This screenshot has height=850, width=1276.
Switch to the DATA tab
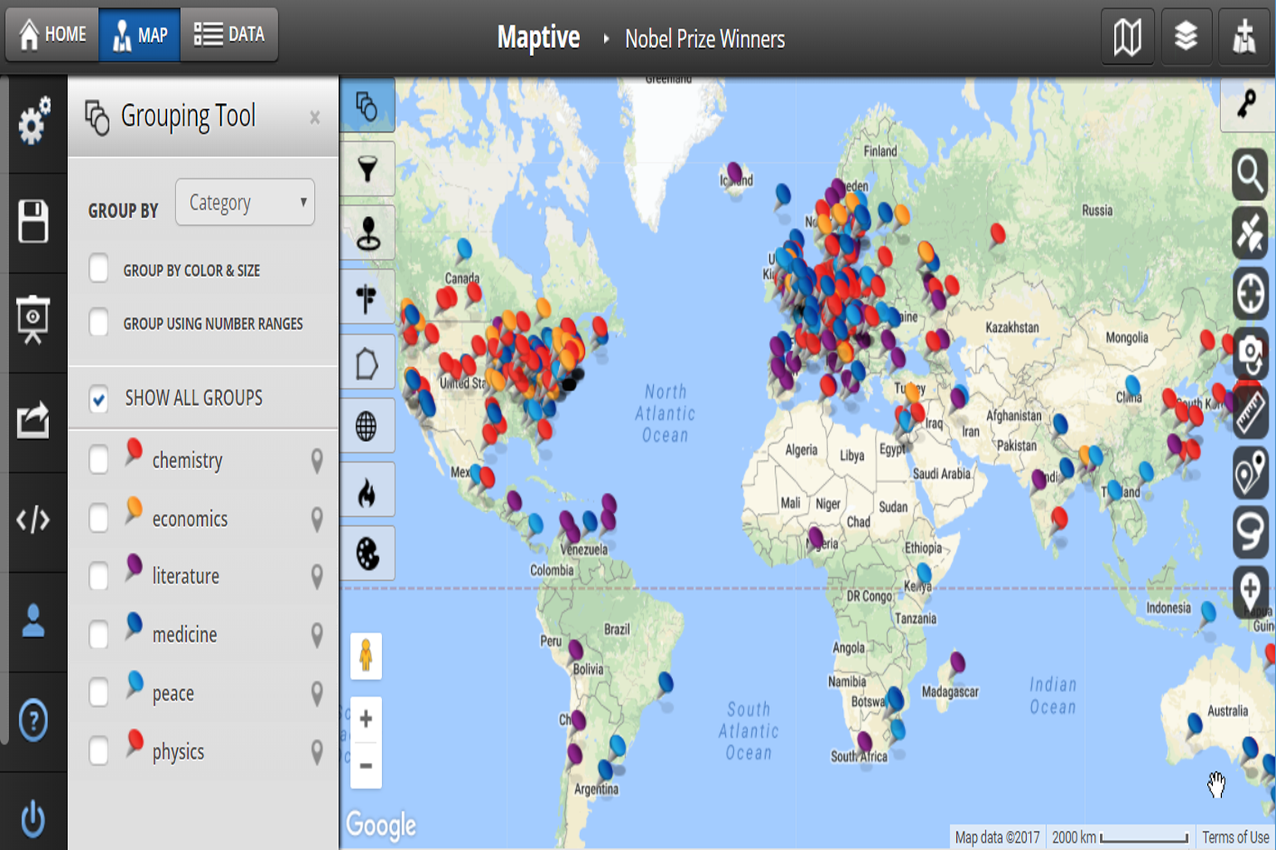(x=229, y=35)
